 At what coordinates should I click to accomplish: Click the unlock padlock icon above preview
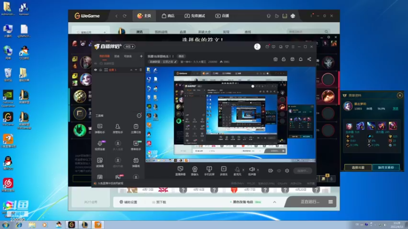pyautogui.click(x=284, y=59)
